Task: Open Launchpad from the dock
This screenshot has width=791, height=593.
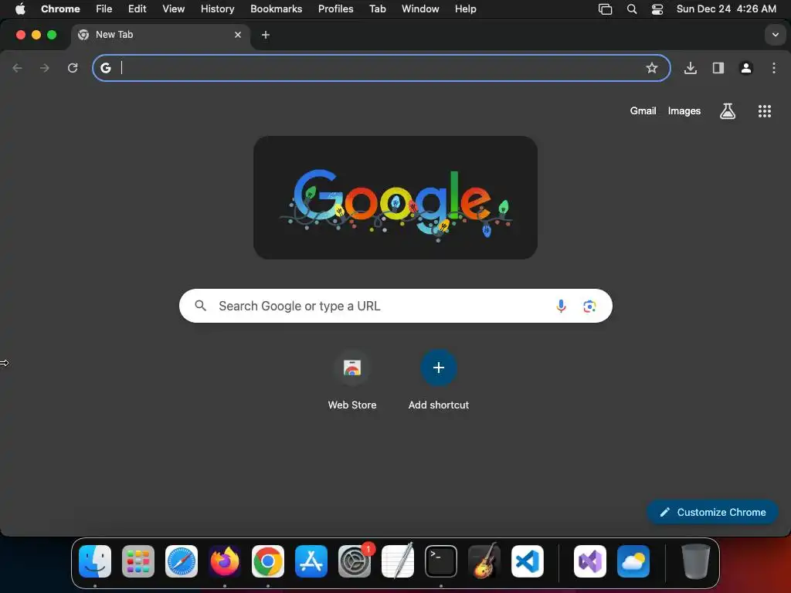Action: (x=138, y=561)
